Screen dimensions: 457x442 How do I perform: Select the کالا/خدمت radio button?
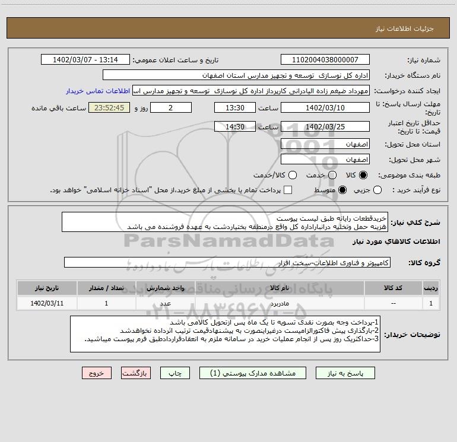[x=293, y=175]
